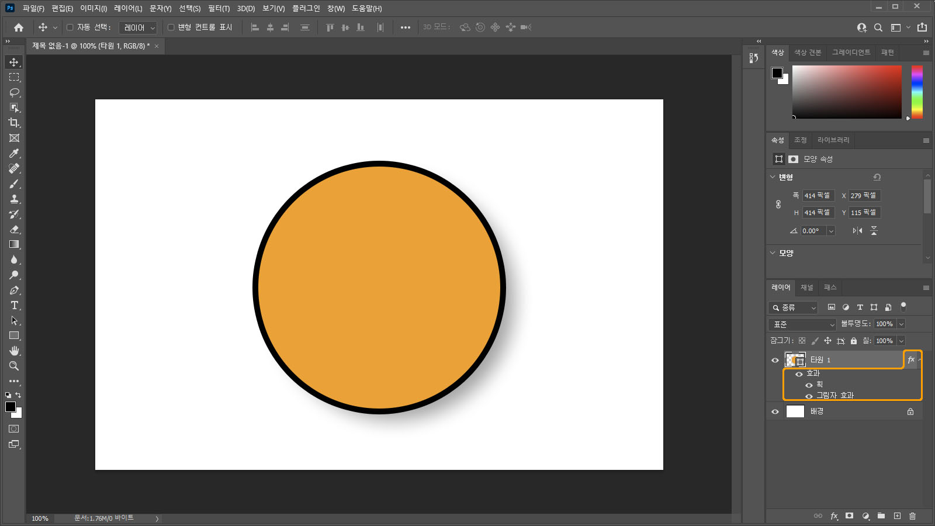
Task: Open the 표준 blend mode dropdown
Action: coord(802,324)
